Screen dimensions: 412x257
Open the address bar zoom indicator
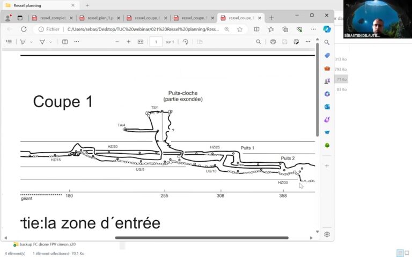[x=226, y=29]
